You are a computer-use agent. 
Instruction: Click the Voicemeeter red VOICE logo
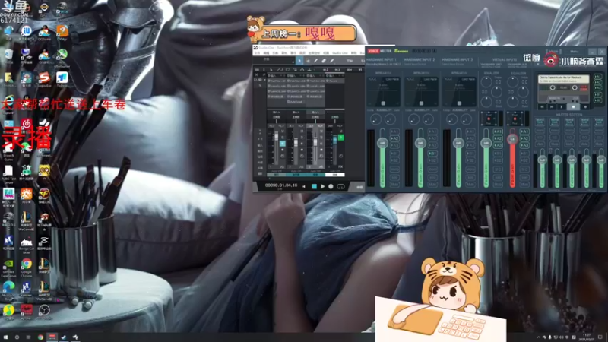(373, 51)
